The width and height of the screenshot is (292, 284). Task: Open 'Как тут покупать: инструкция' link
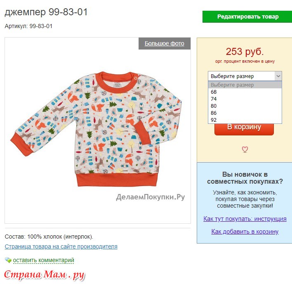tap(245, 219)
